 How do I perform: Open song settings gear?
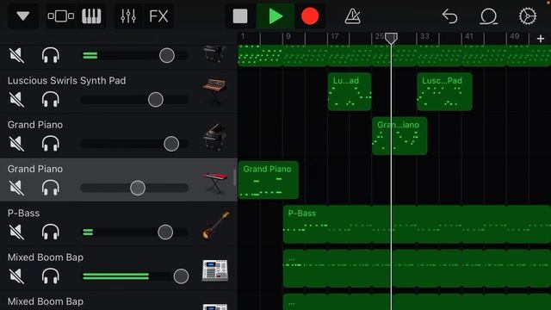pyautogui.click(x=528, y=16)
